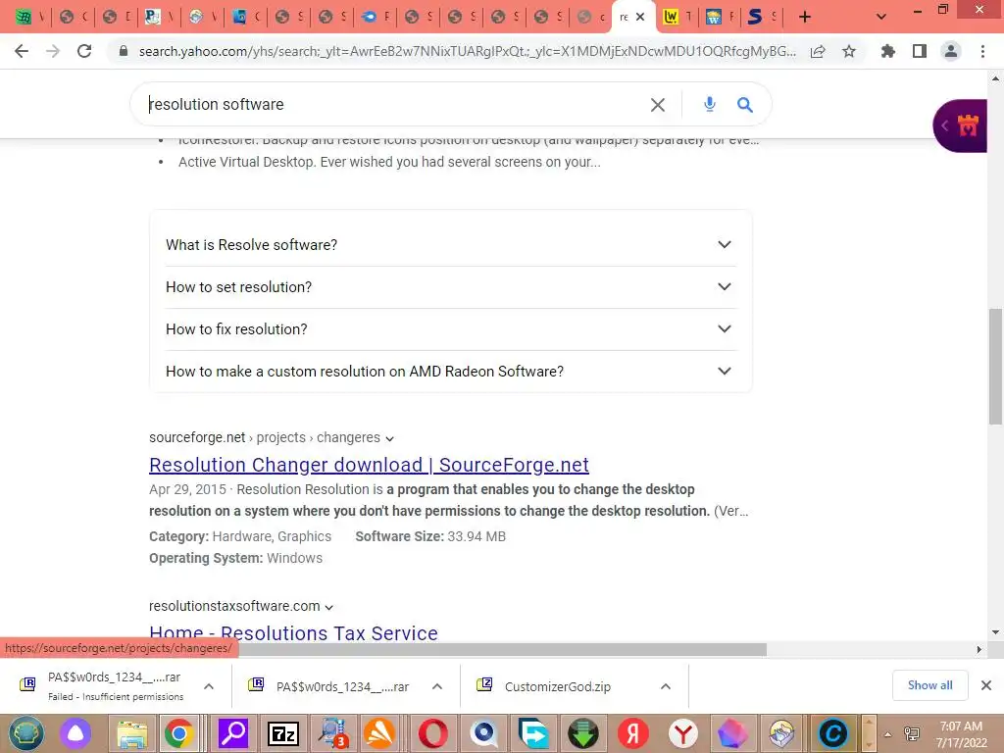Viewport: 1004px width, 753px height.
Task: Open the CustomizerGod.zip downloaded file
Action: [557, 686]
